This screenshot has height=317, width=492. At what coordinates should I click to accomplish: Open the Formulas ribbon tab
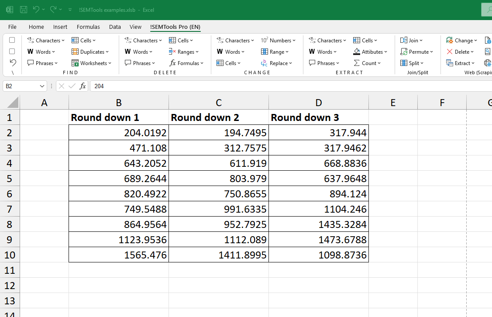[88, 27]
